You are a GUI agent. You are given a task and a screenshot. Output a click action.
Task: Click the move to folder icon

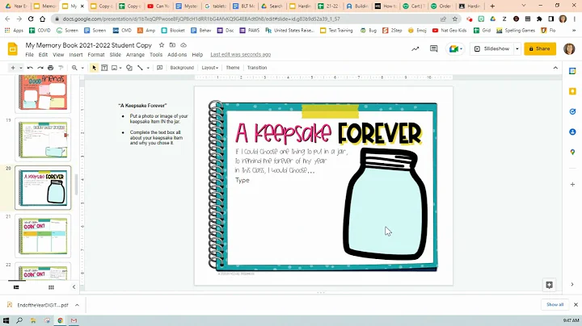(x=173, y=45)
